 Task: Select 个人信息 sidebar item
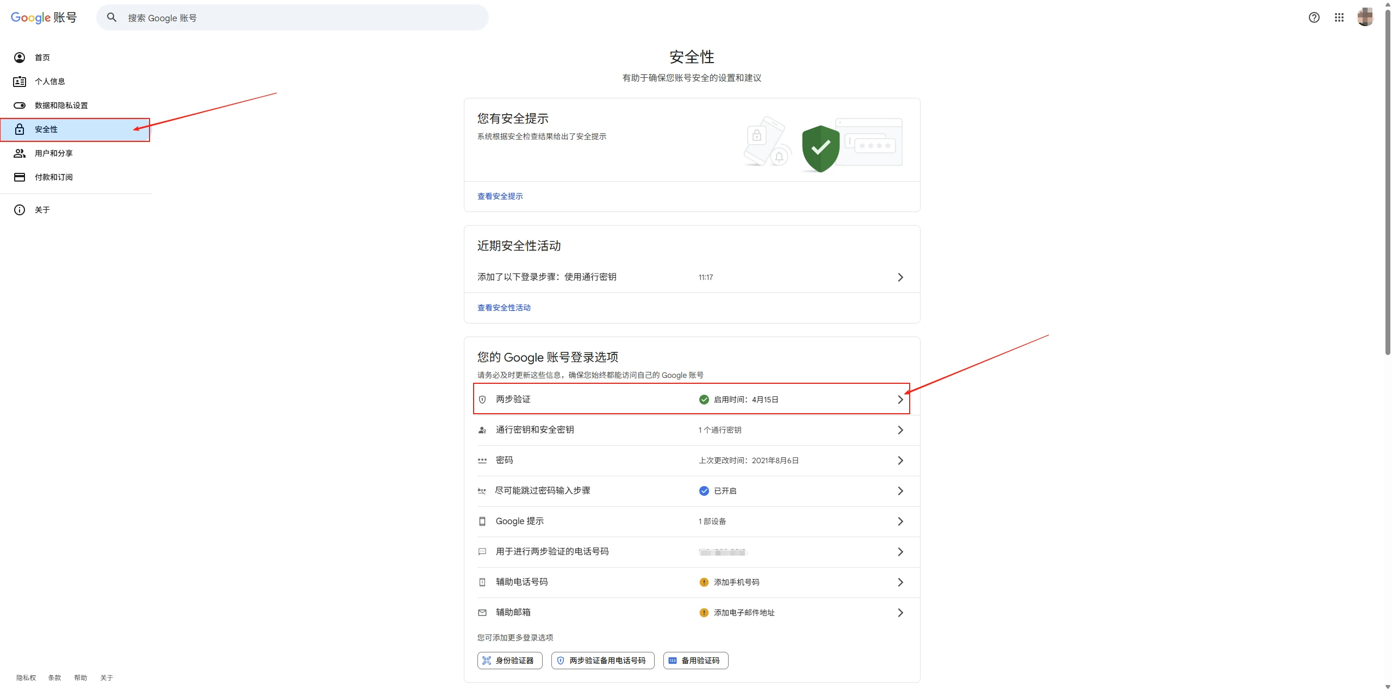coord(50,82)
